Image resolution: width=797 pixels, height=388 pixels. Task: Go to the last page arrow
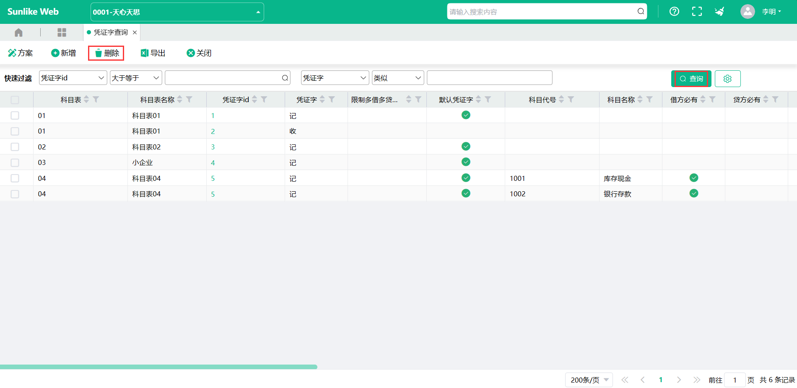697,380
